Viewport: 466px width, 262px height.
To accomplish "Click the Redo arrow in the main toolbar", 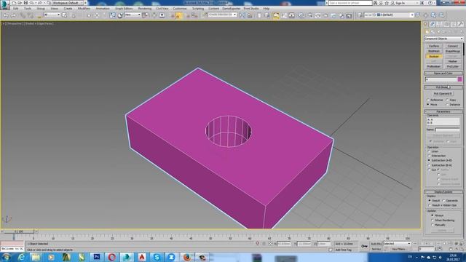I will tap(13, 15).
